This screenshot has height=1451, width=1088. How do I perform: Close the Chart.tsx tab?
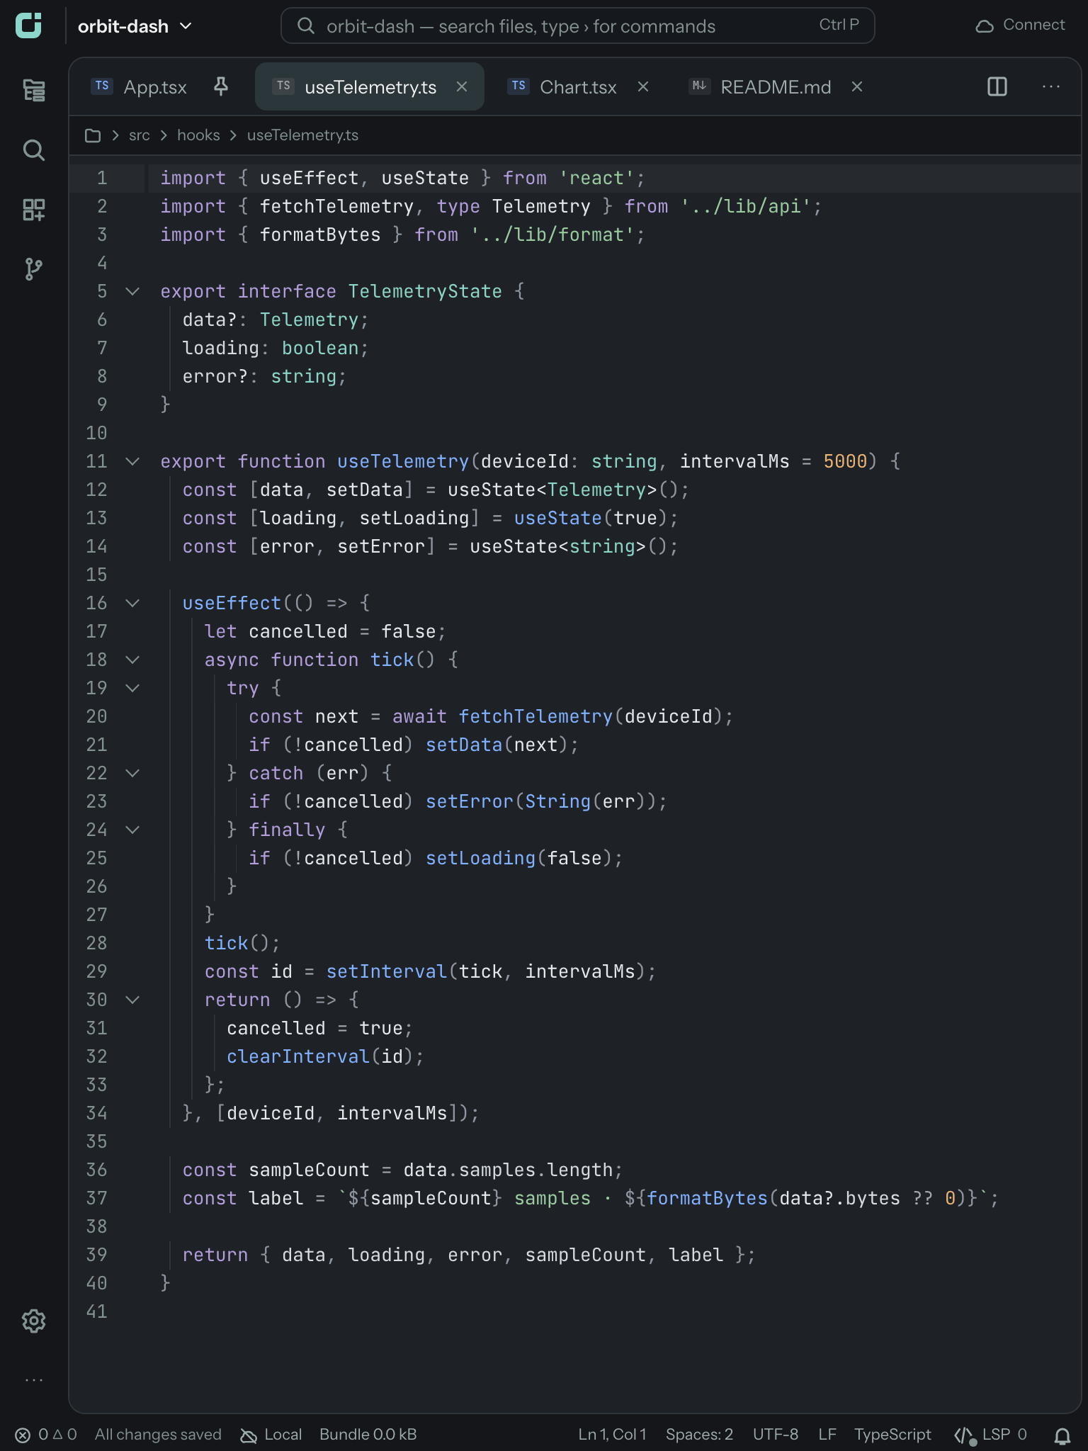pos(643,86)
